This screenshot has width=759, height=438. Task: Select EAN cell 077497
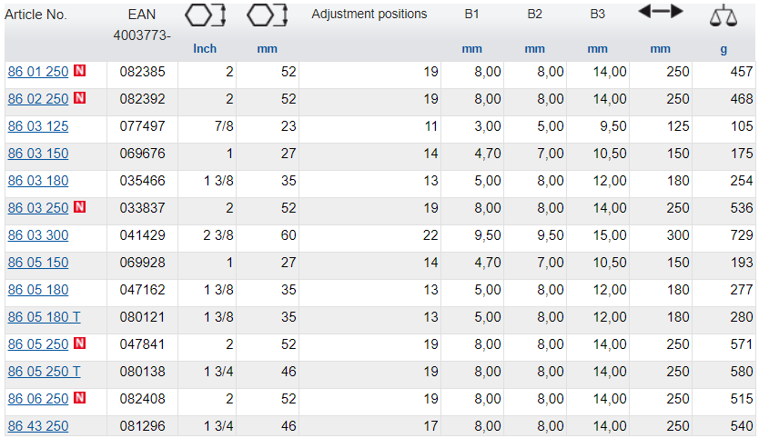pyautogui.click(x=142, y=126)
